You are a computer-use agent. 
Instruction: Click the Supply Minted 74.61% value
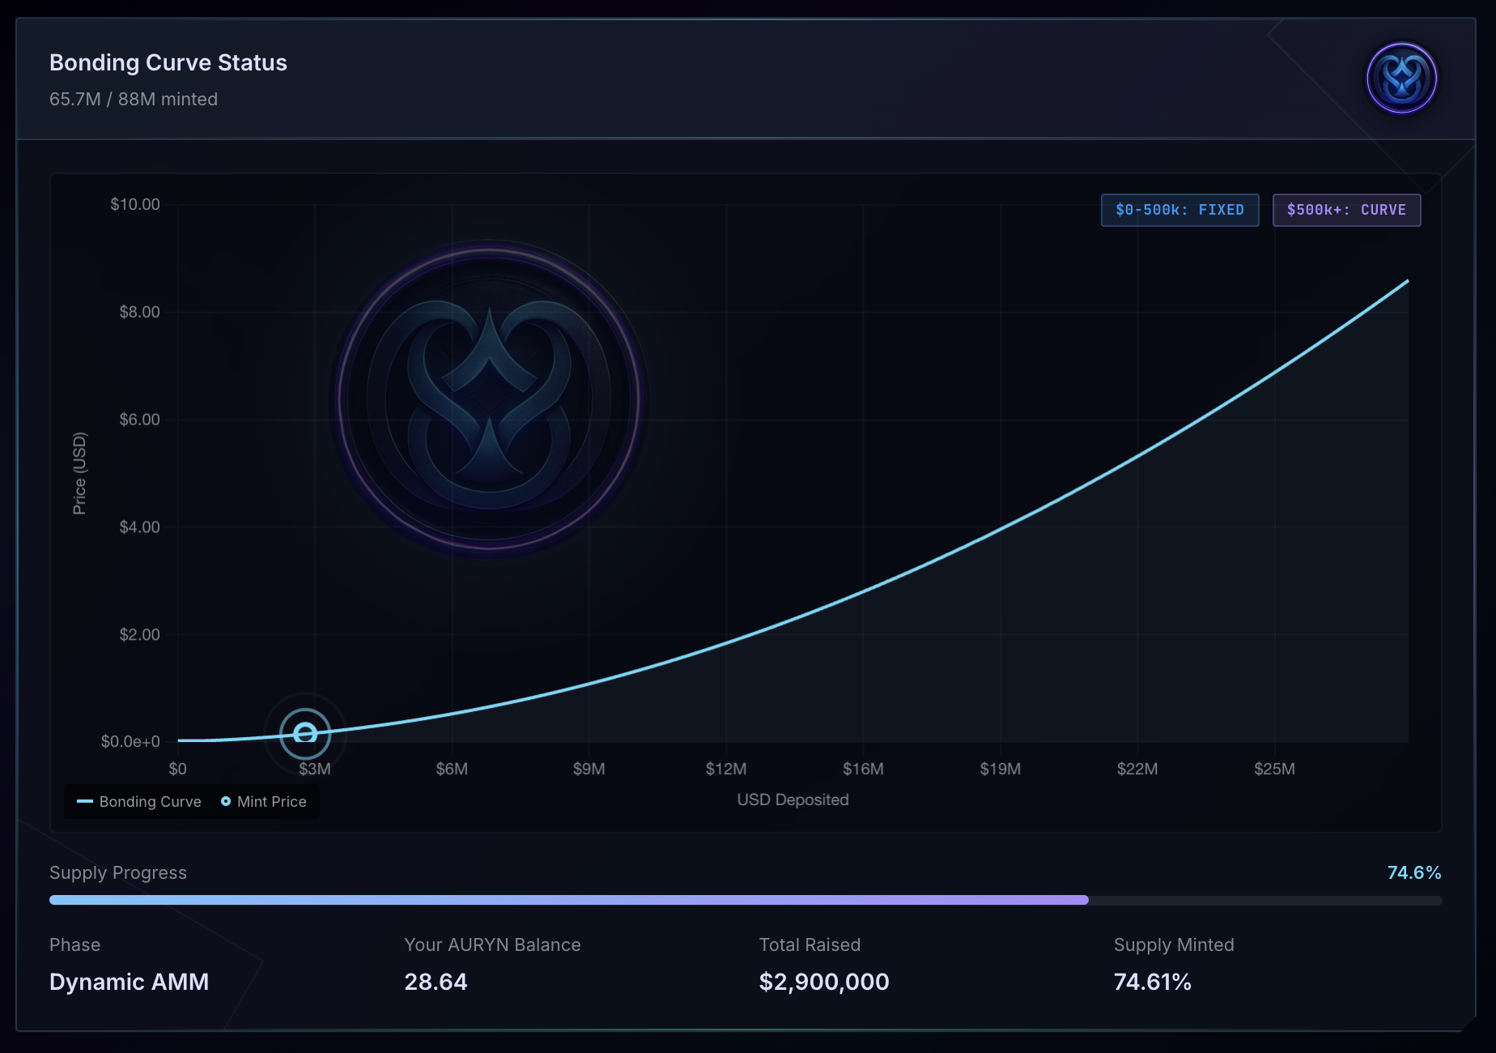[x=1152, y=982]
